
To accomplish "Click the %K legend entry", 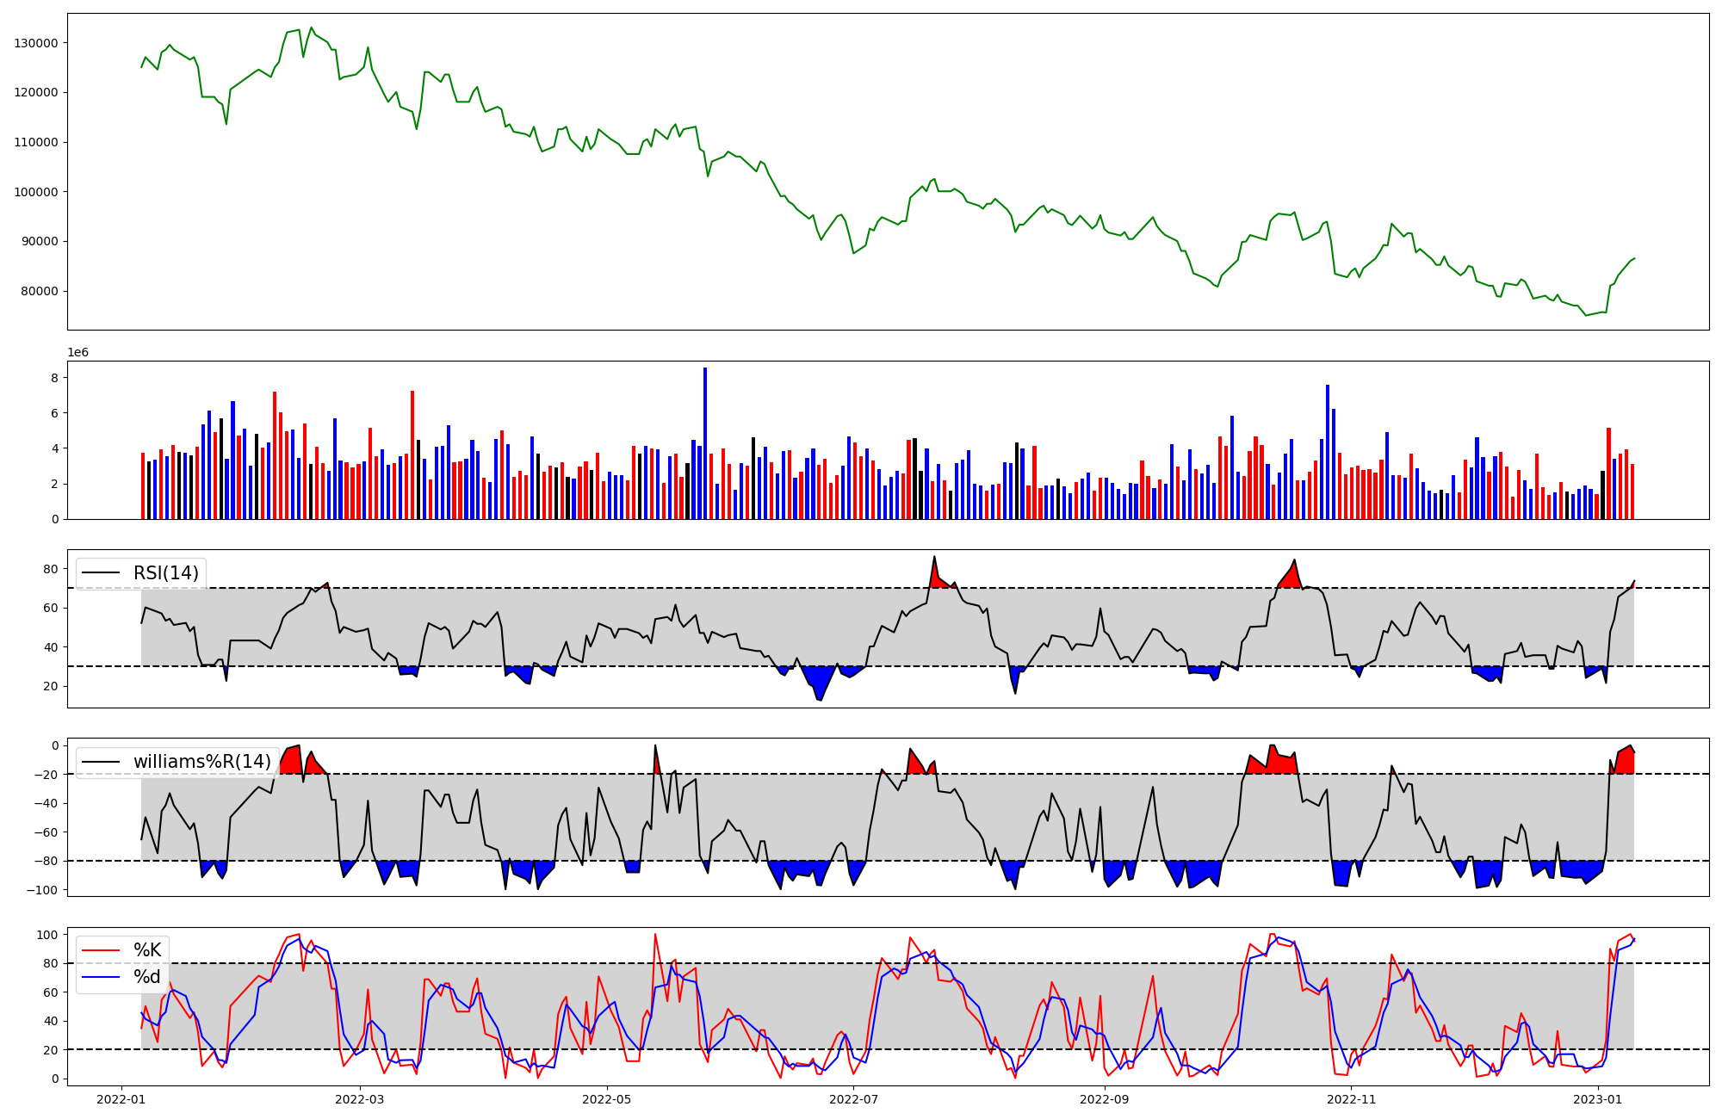I will click(146, 950).
